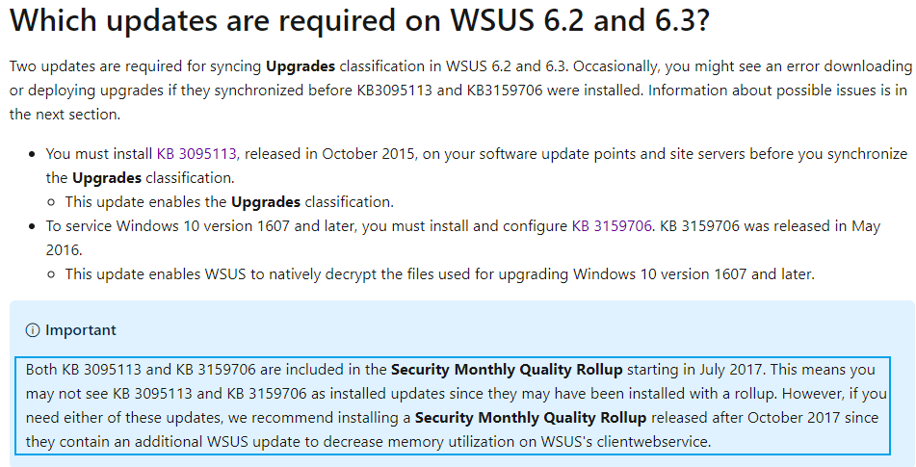The width and height of the screenshot is (916, 467).
Task: Click the text "the next section."
Action: (x=65, y=115)
